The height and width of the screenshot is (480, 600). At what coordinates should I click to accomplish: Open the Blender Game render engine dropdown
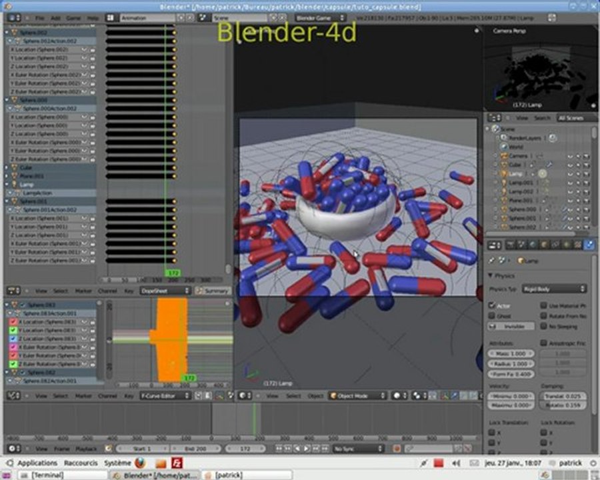[x=320, y=17]
